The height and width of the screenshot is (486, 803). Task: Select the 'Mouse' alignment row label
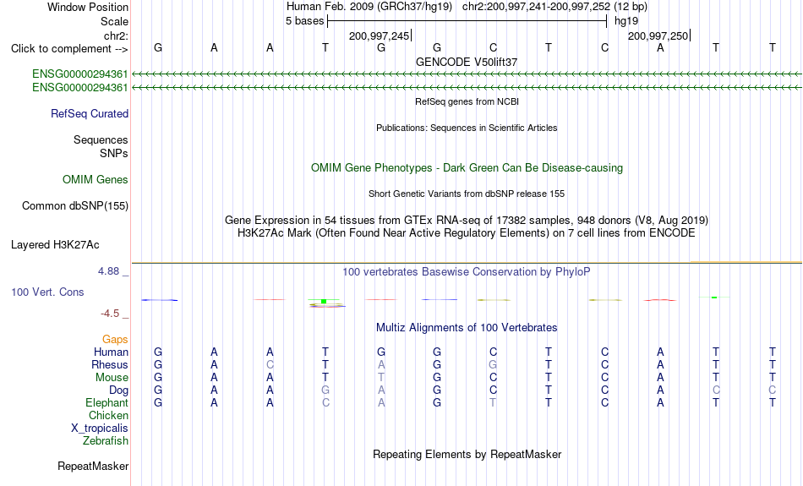[112, 378]
